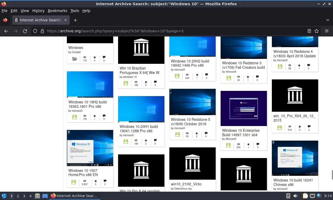
Task: Open Windows 10 Redstone 3 Fall Creators title
Action: click(244, 65)
